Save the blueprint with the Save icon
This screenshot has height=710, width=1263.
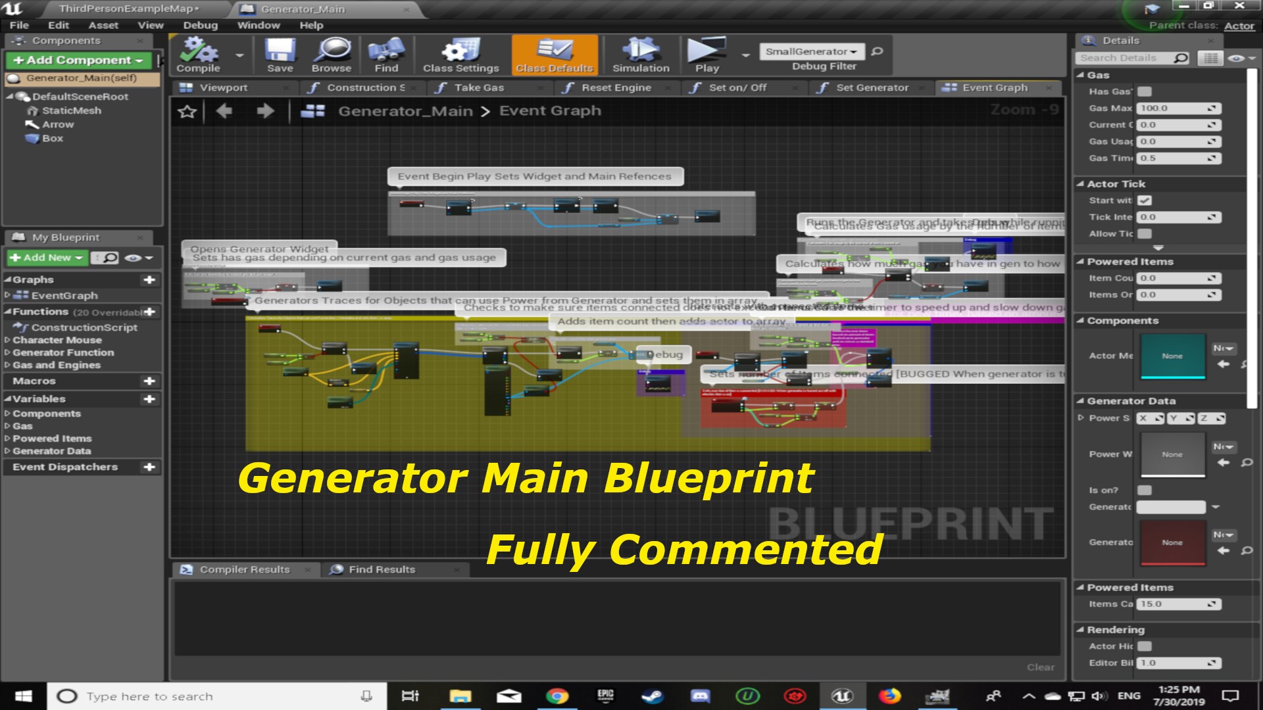(x=280, y=54)
